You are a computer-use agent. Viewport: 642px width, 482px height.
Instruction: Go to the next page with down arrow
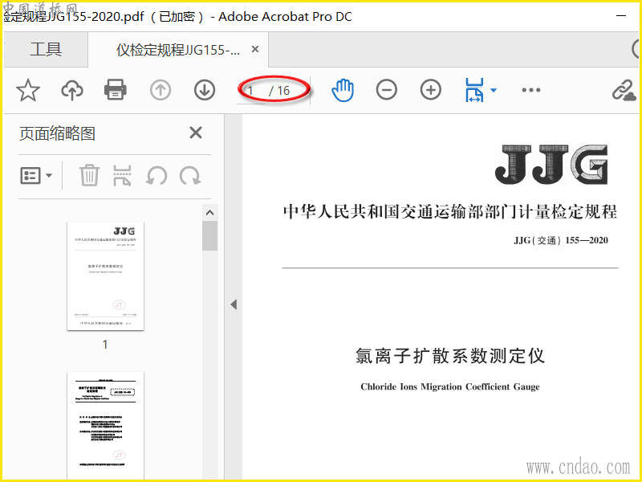[205, 90]
